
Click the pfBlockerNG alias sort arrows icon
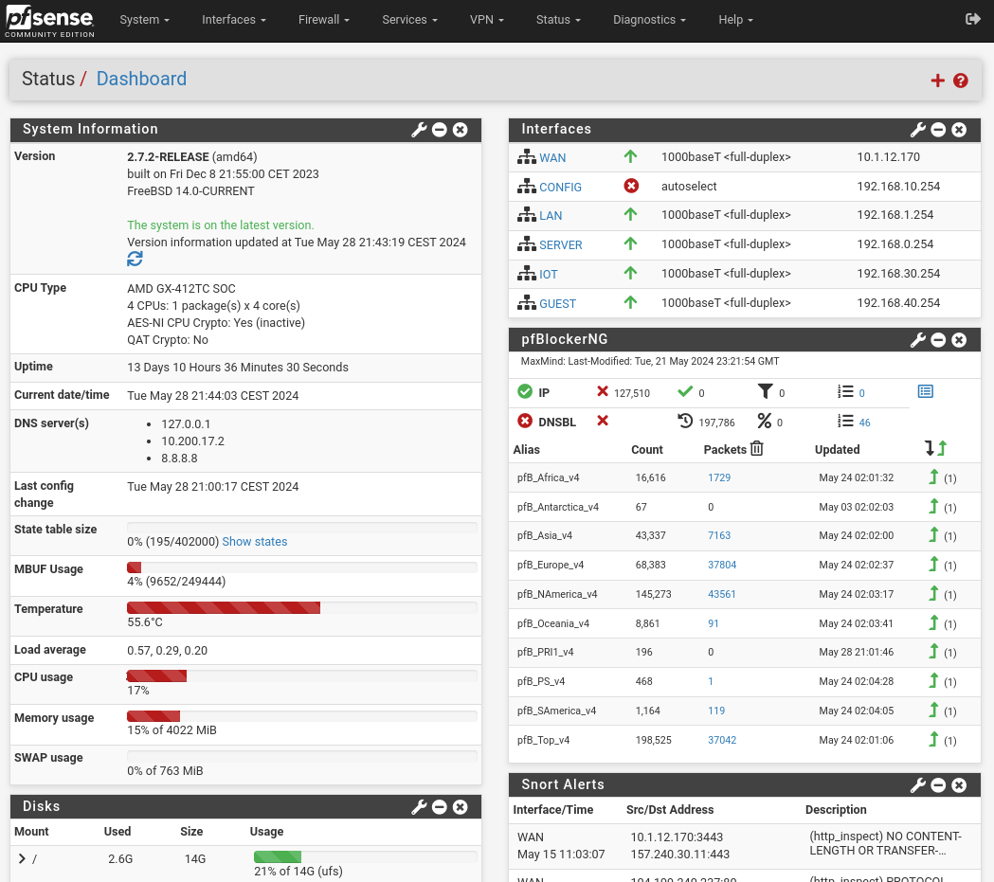click(x=935, y=449)
